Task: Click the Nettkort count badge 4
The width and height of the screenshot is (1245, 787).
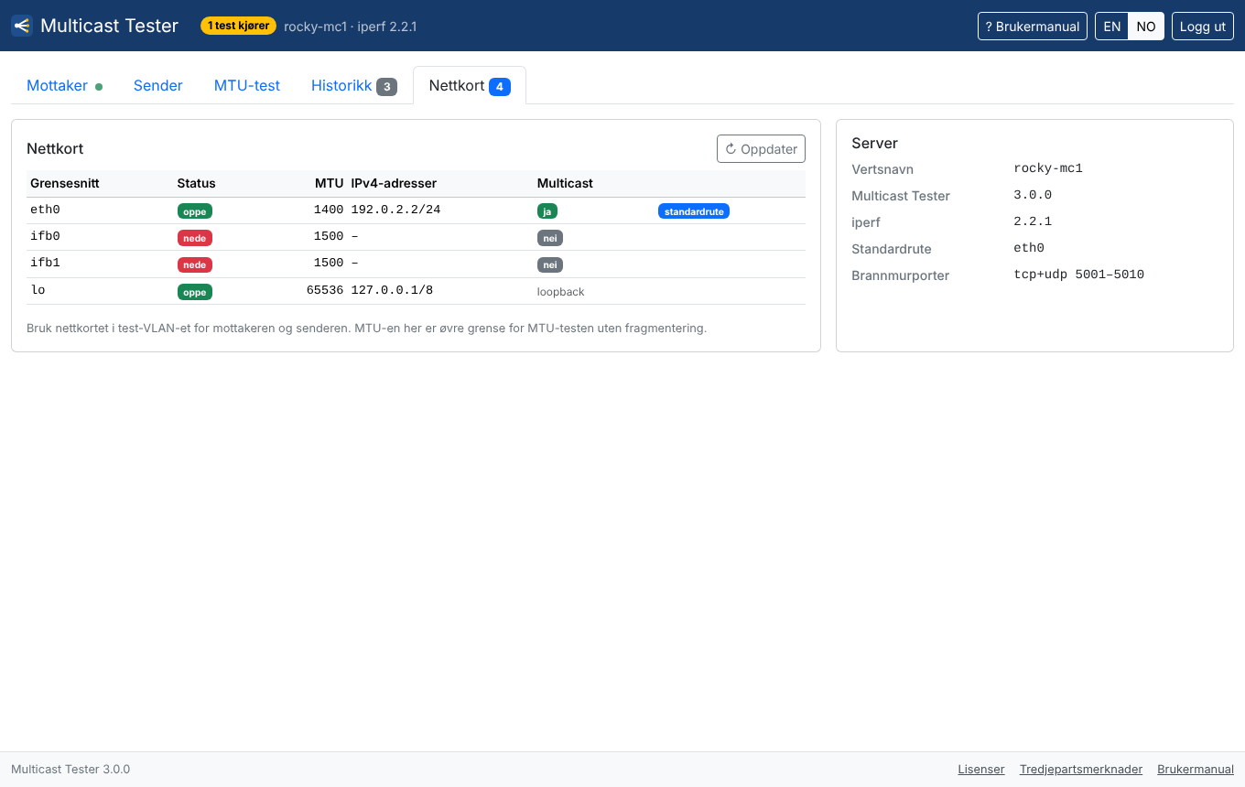Action: [x=499, y=87]
